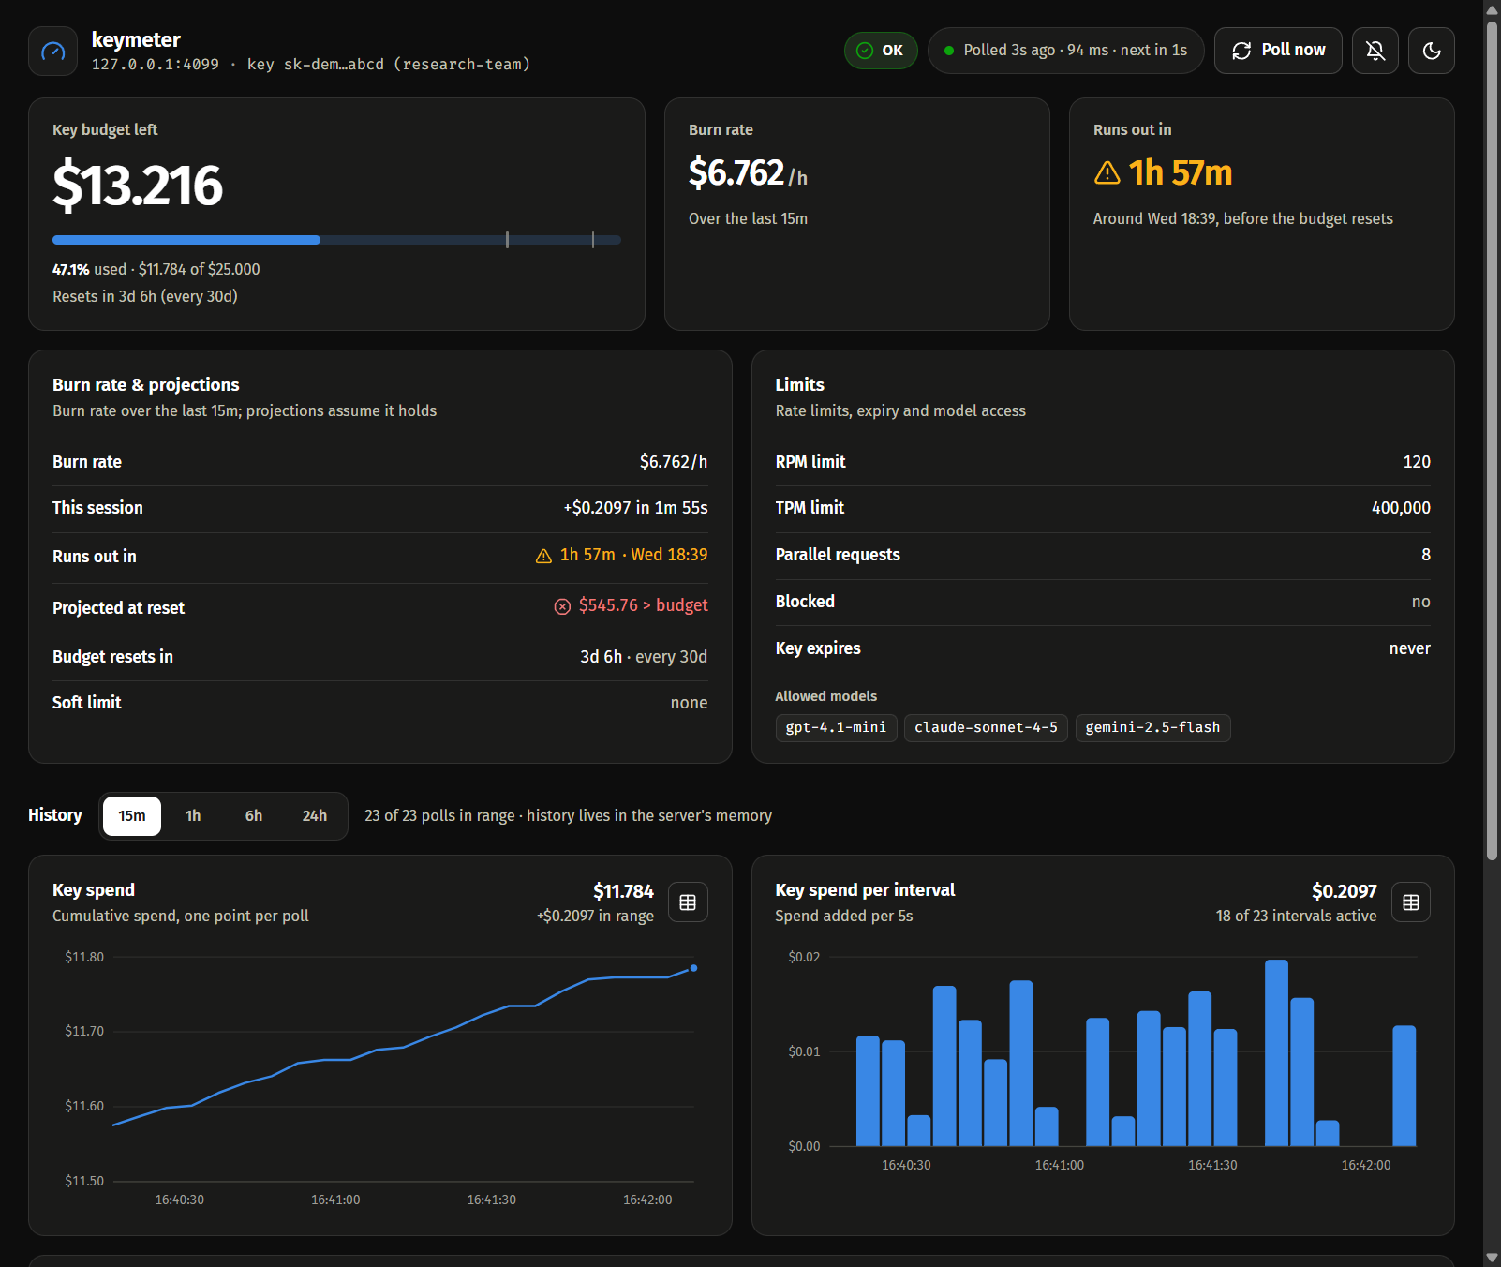Click the Key expires 'never' value
This screenshot has width=1501, height=1267.
coord(1409,648)
